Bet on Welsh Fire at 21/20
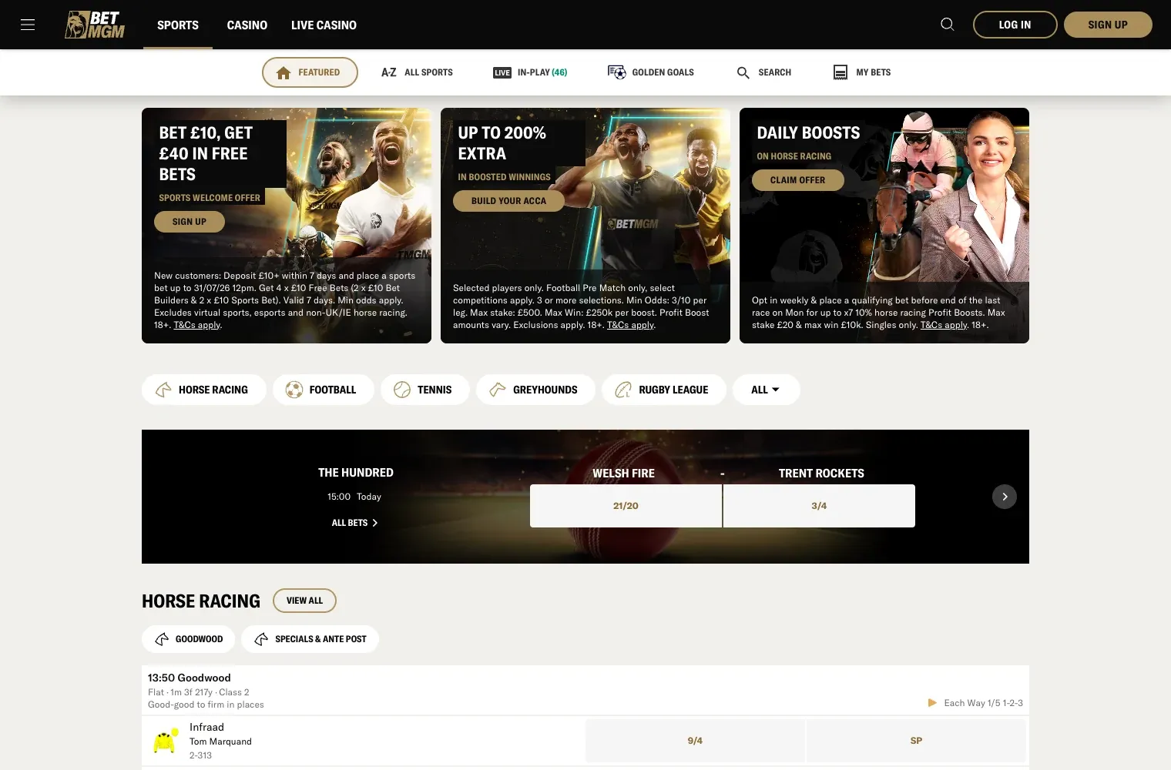The image size is (1171, 770). tap(626, 506)
